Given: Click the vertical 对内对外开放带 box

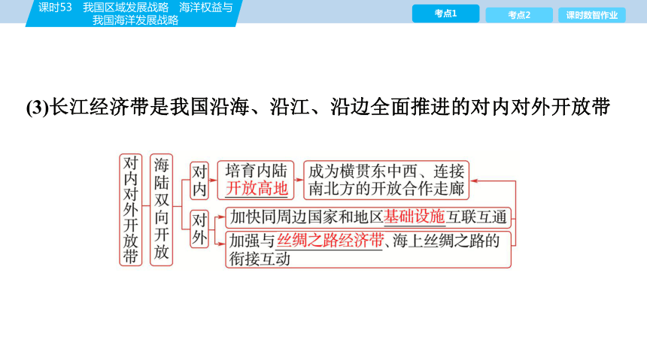Looking at the screenshot, I should [x=131, y=210].
